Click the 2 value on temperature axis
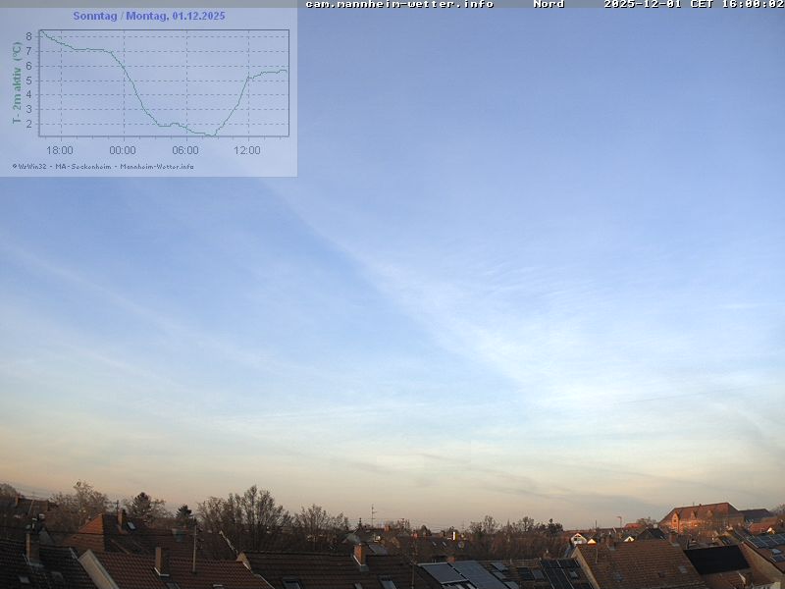Image resolution: width=785 pixels, height=589 pixels. tap(29, 124)
